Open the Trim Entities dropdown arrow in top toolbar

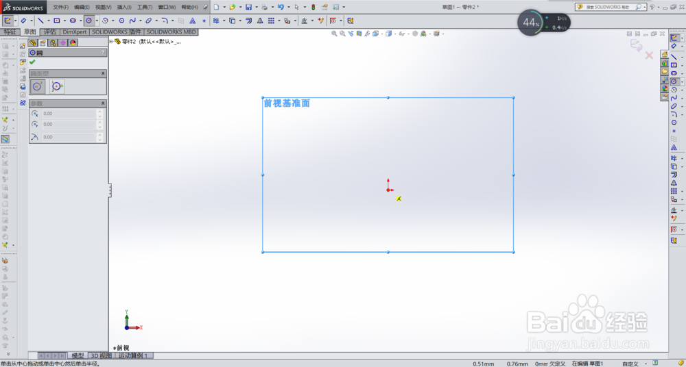tap(224, 21)
